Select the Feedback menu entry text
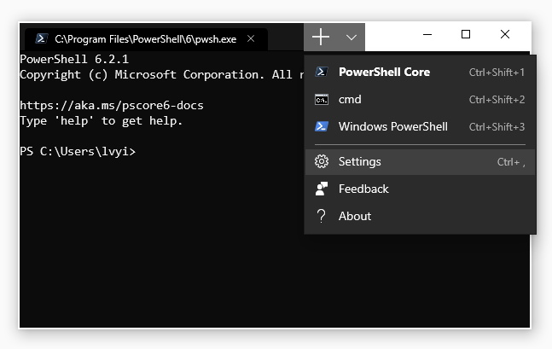This screenshot has width=552, height=349. tap(363, 189)
